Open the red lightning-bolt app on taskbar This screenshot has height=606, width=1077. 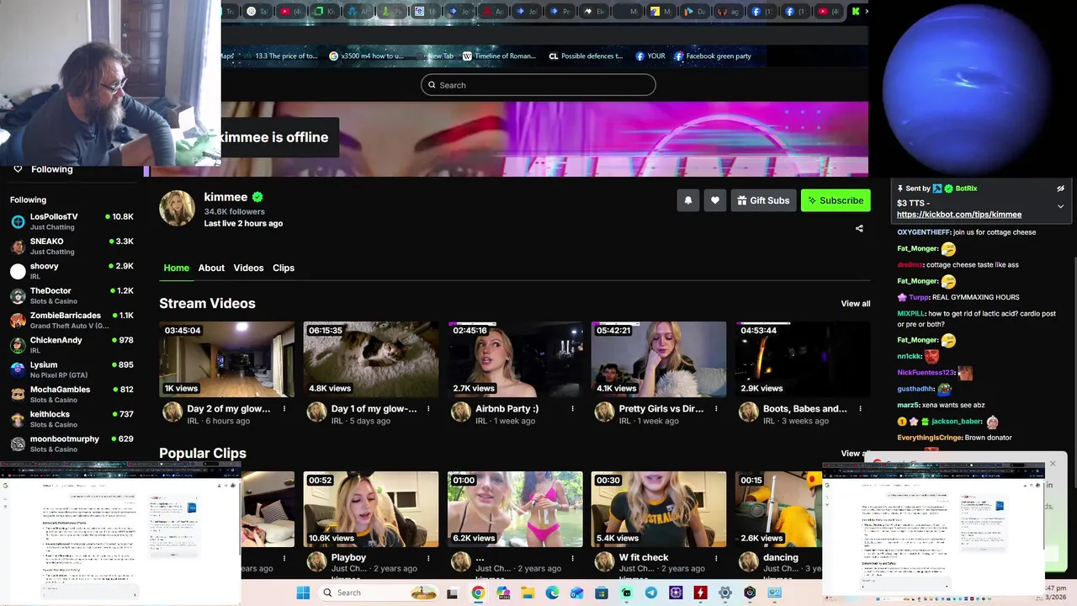pyautogui.click(x=700, y=593)
